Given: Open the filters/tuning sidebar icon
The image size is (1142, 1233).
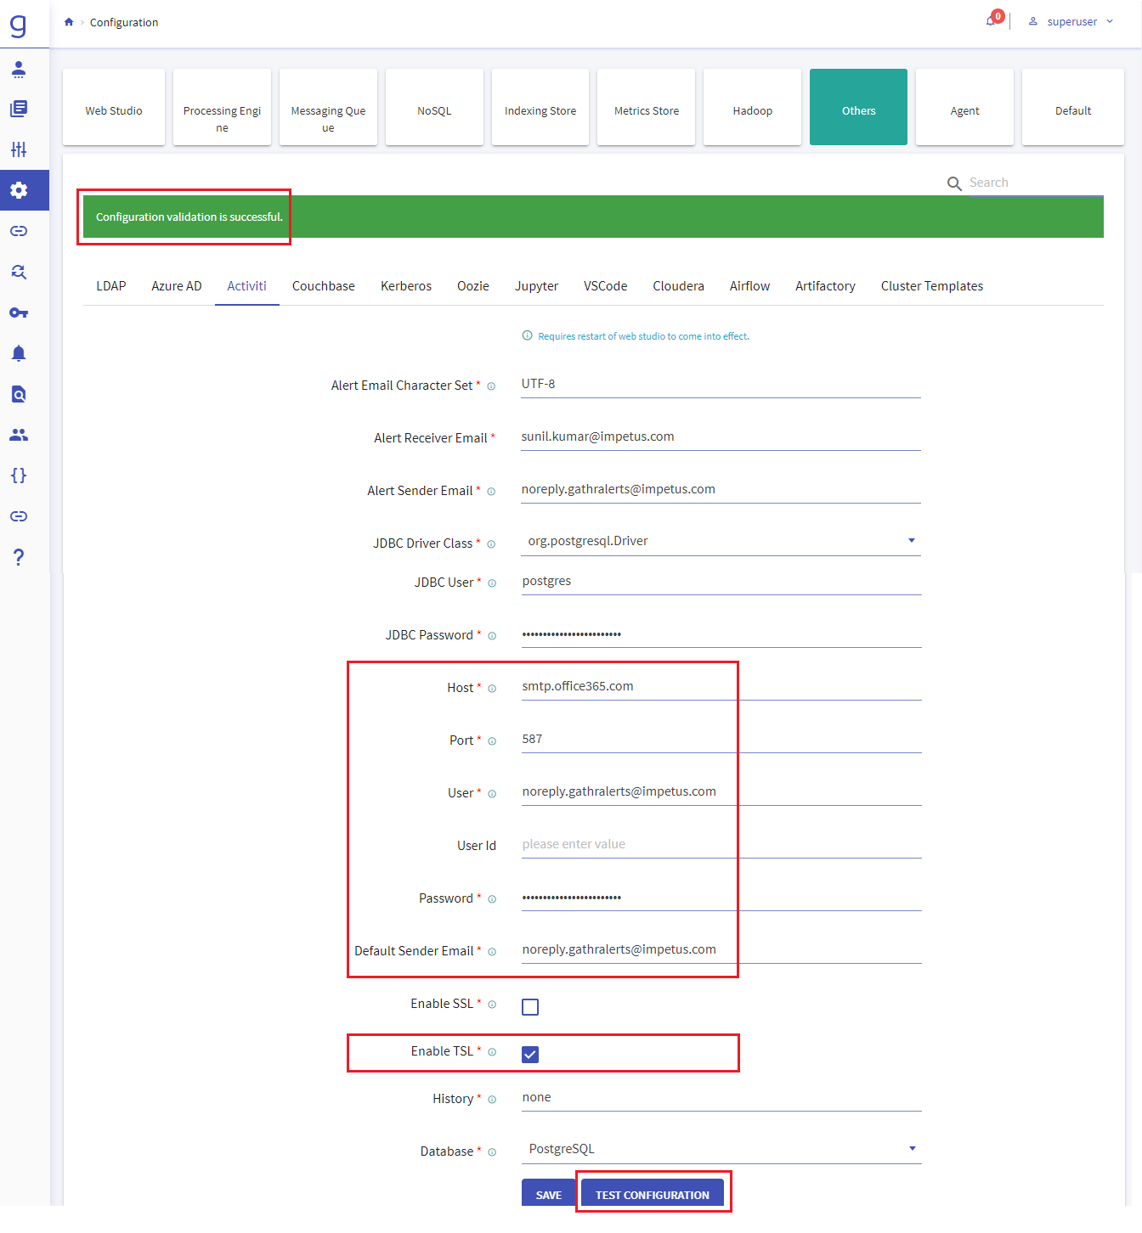Looking at the screenshot, I should pyautogui.click(x=18, y=149).
